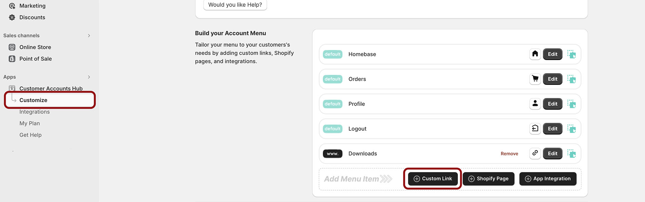
Task: Add a Custom Link menu item
Action: [x=432, y=179]
